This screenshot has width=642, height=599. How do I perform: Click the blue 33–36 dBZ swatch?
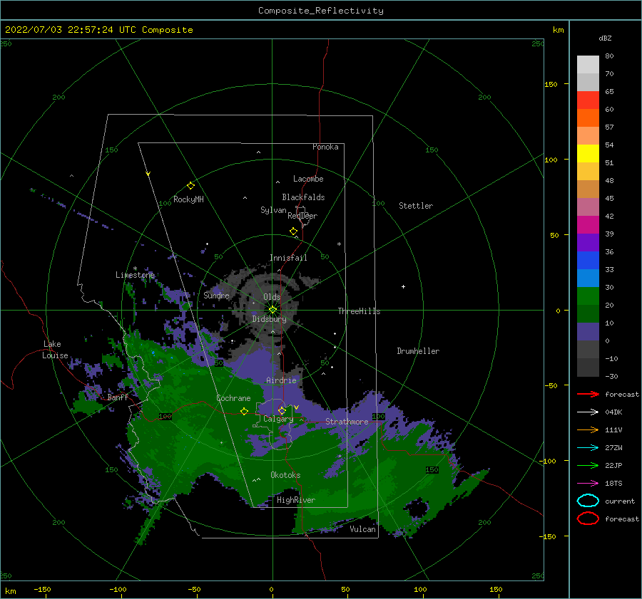(588, 261)
